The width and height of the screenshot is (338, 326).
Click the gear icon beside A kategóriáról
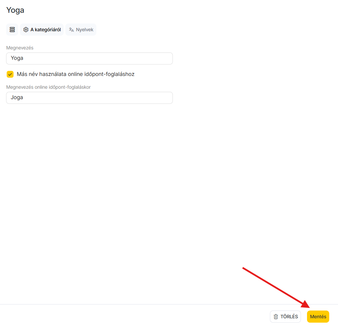[26, 30]
